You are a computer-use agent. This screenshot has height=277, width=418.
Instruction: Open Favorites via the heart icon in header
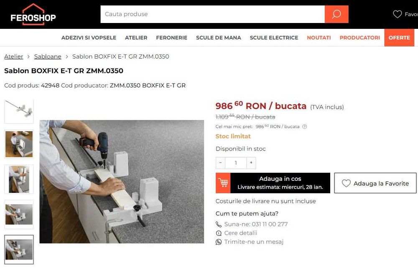pyautogui.click(x=397, y=14)
